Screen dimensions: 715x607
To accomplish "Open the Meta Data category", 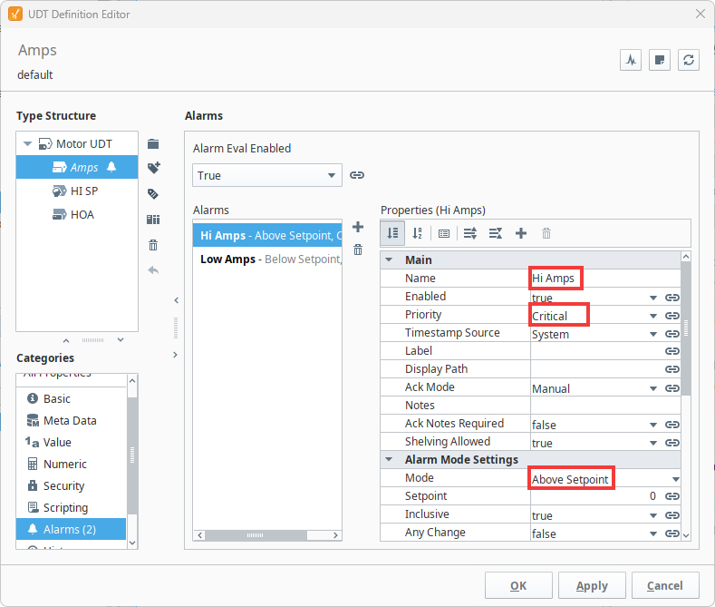I will point(71,420).
